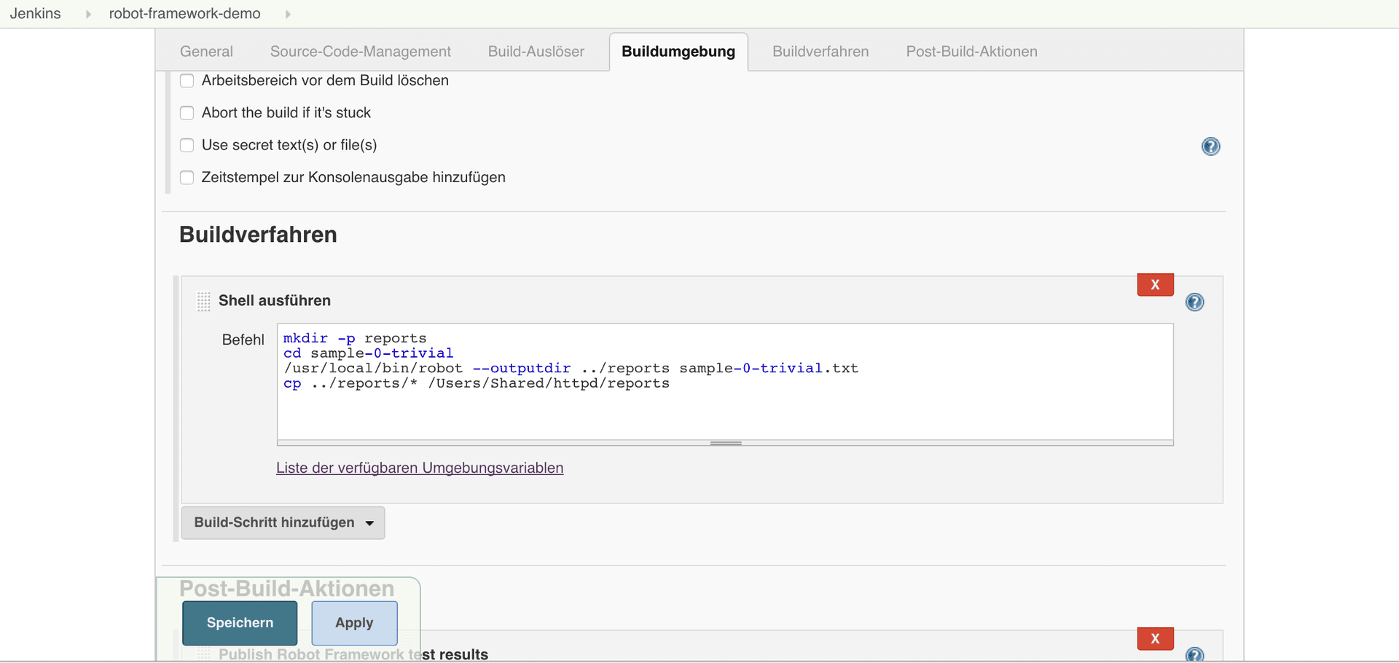Click the Befehl textarea resize handle
1399x663 pixels.
pos(725,443)
